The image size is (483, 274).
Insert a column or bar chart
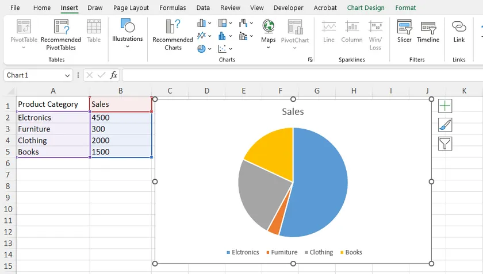coord(201,23)
